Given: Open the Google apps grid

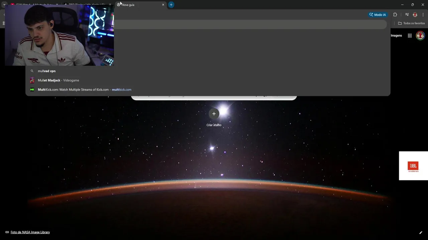Looking at the screenshot, I should (x=410, y=36).
